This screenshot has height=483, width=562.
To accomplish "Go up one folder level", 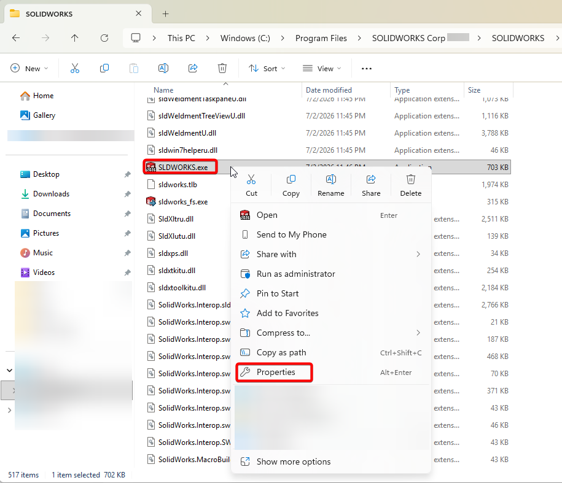I will [x=74, y=38].
